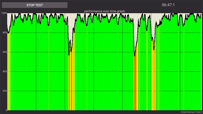Image resolution: width=203 pixels, height=114 pixels.
Task: Click the 40% y-axis label
Action: point(4,71)
